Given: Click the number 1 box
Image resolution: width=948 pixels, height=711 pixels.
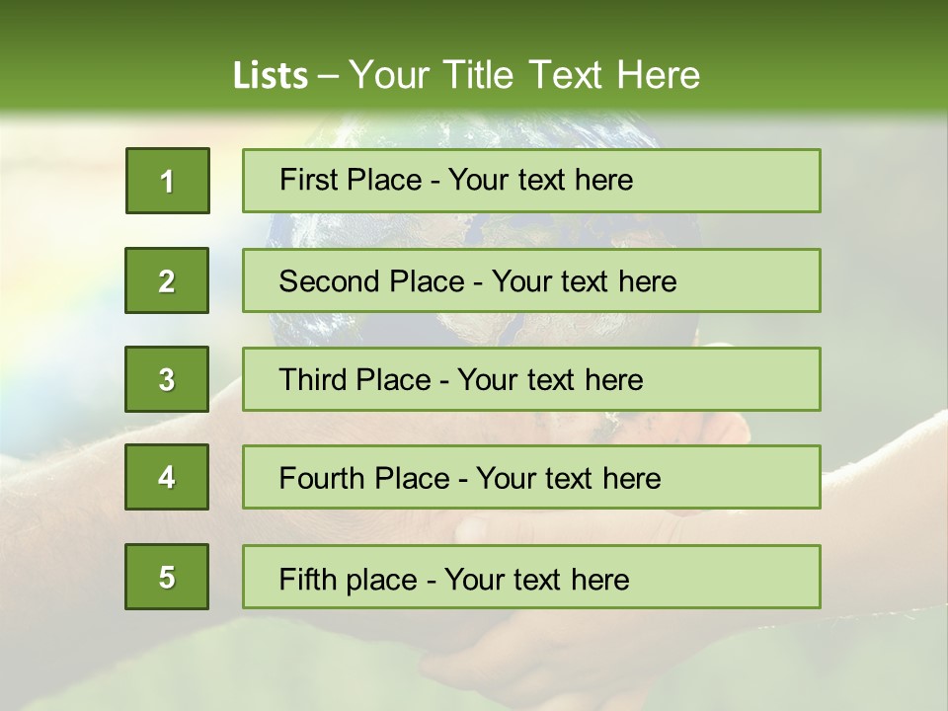Looking at the screenshot, I should pyautogui.click(x=167, y=181).
